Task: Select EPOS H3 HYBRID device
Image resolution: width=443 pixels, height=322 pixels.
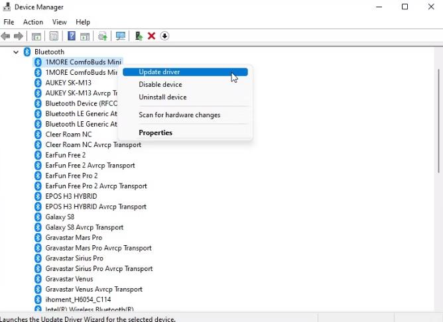Action: (71, 196)
